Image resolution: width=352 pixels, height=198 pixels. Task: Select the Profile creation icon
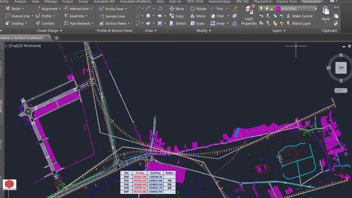38,16
